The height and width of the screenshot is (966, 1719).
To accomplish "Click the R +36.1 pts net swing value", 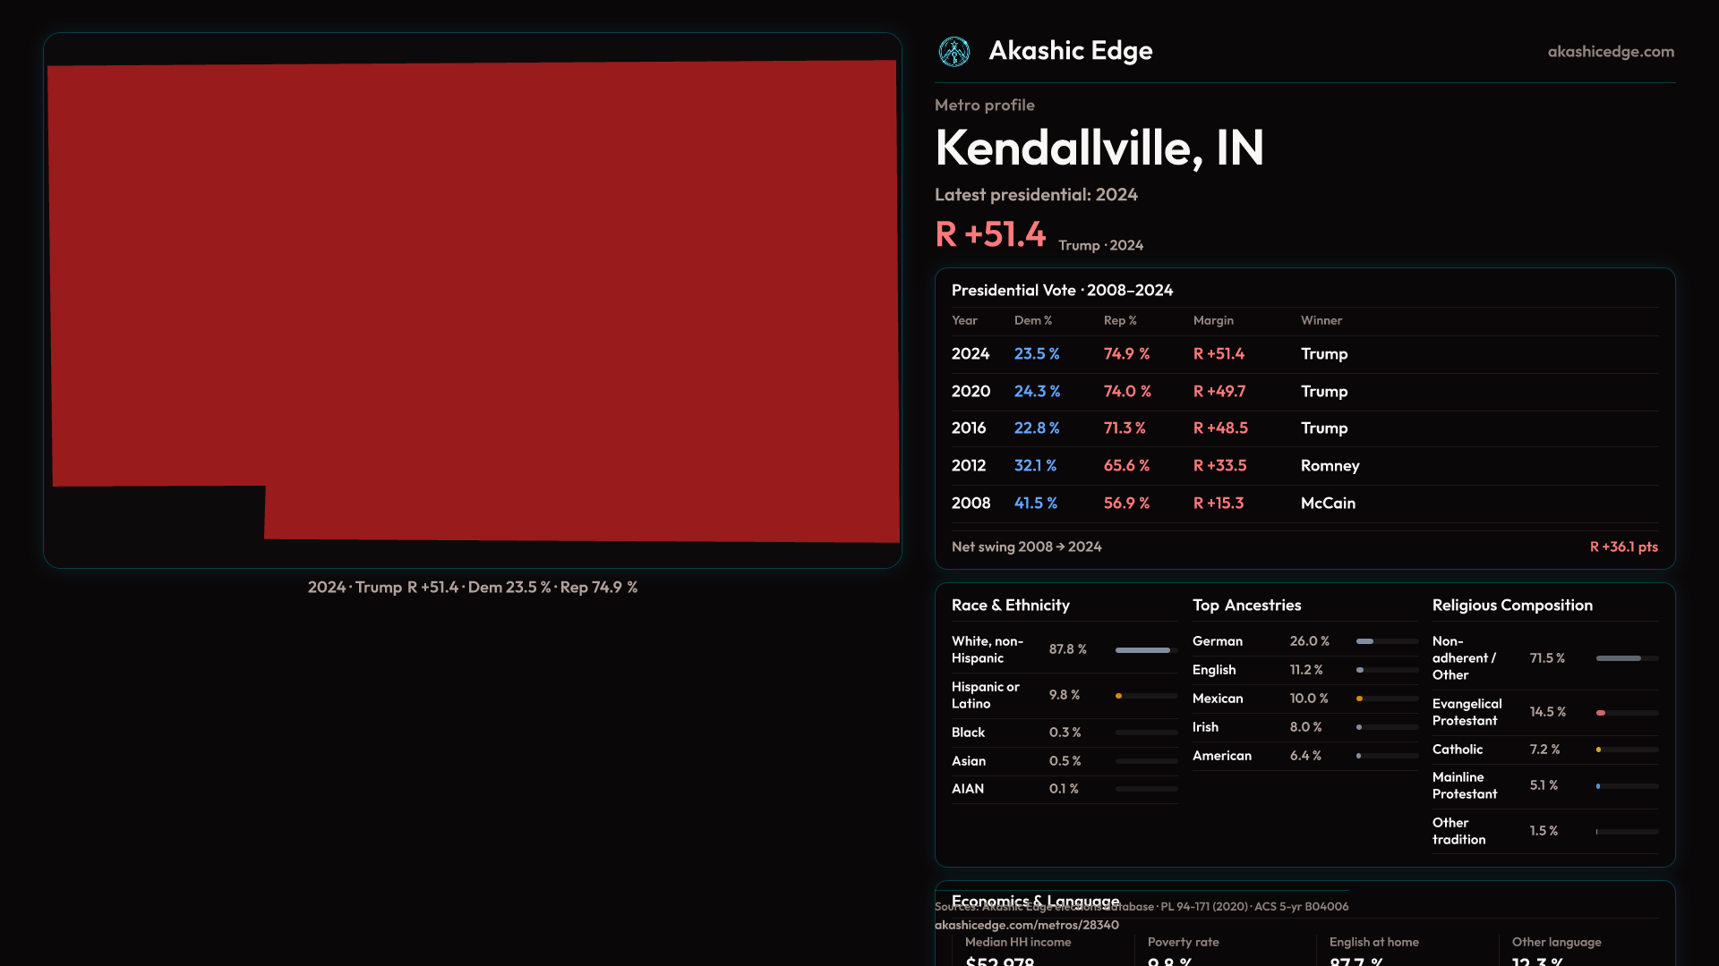I will (1622, 547).
